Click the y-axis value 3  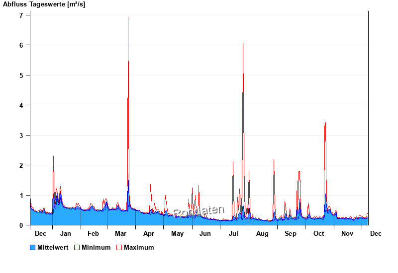(x=21, y=136)
